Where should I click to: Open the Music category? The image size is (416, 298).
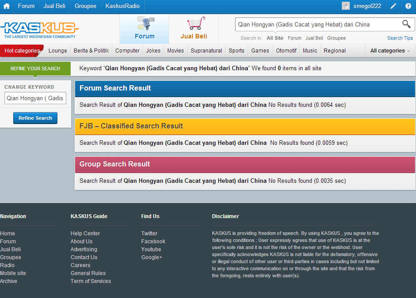tap(310, 51)
